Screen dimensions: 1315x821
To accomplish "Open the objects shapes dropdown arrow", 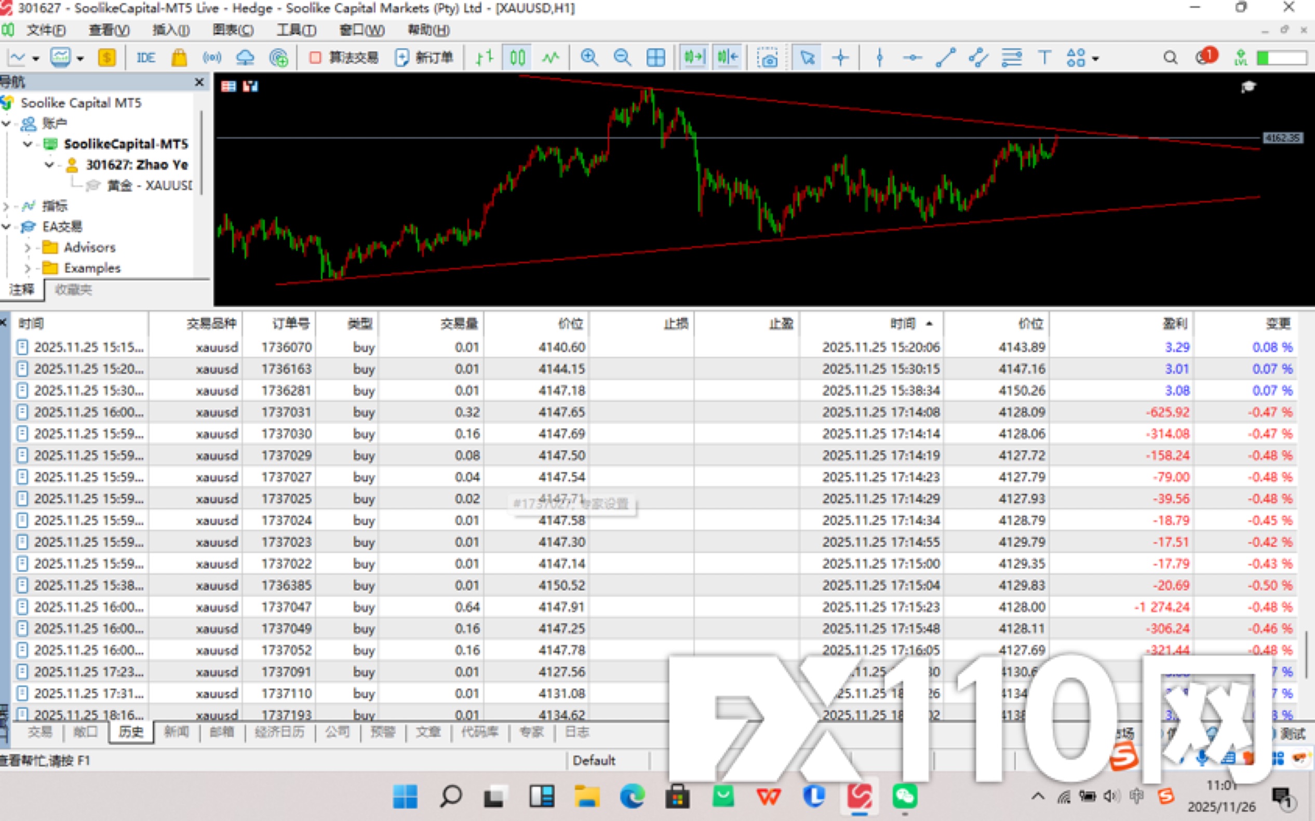I will coord(1095,59).
